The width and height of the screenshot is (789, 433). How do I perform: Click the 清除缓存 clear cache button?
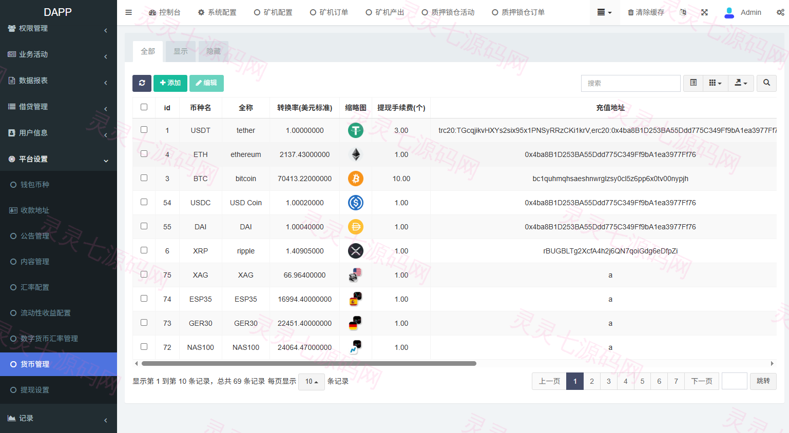click(646, 12)
